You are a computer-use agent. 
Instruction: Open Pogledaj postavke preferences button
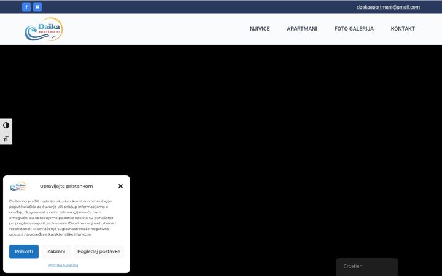pos(99,251)
